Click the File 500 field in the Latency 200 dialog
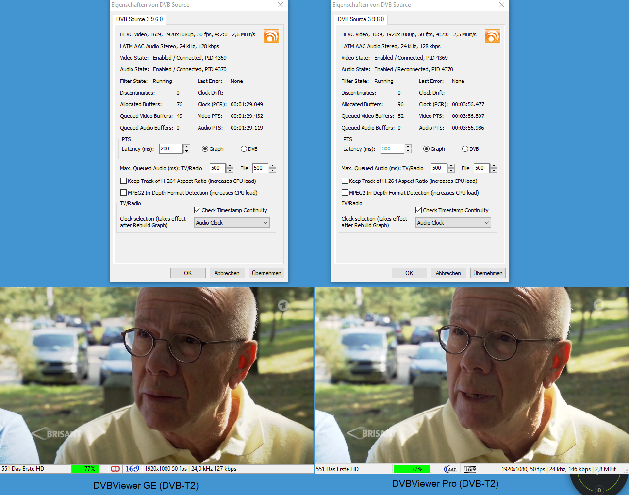 tap(261, 168)
